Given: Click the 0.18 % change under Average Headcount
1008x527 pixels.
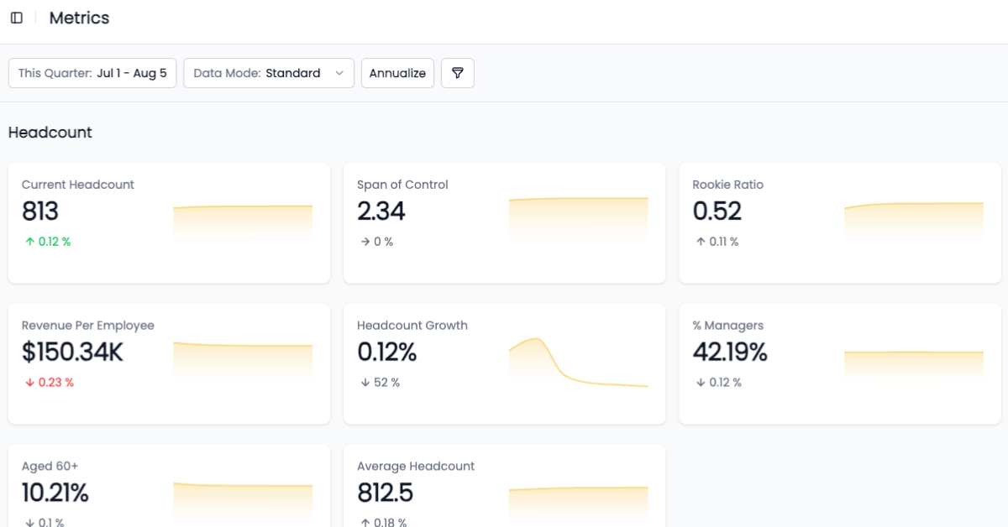Looking at the screenshot, I should tap(384, 522).
